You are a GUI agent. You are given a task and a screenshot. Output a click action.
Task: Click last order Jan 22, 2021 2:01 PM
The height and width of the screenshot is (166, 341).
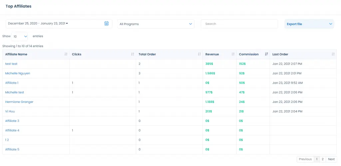coord(287,73)
